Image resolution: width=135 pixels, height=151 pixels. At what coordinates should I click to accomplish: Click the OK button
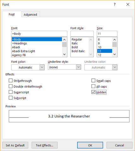pyautogui.click(x=90, y=145)
